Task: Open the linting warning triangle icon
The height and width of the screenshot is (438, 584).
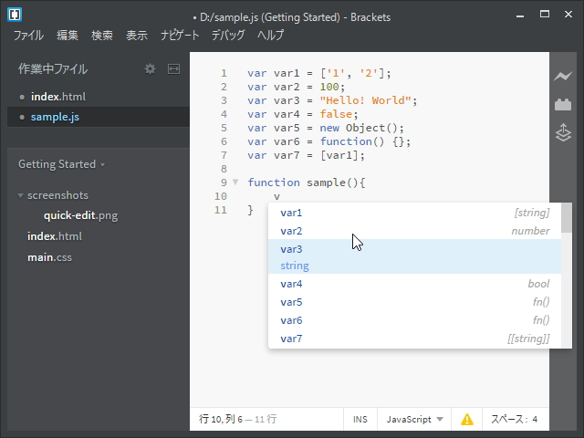Action: pyautogui.click(x=466, y=420)
